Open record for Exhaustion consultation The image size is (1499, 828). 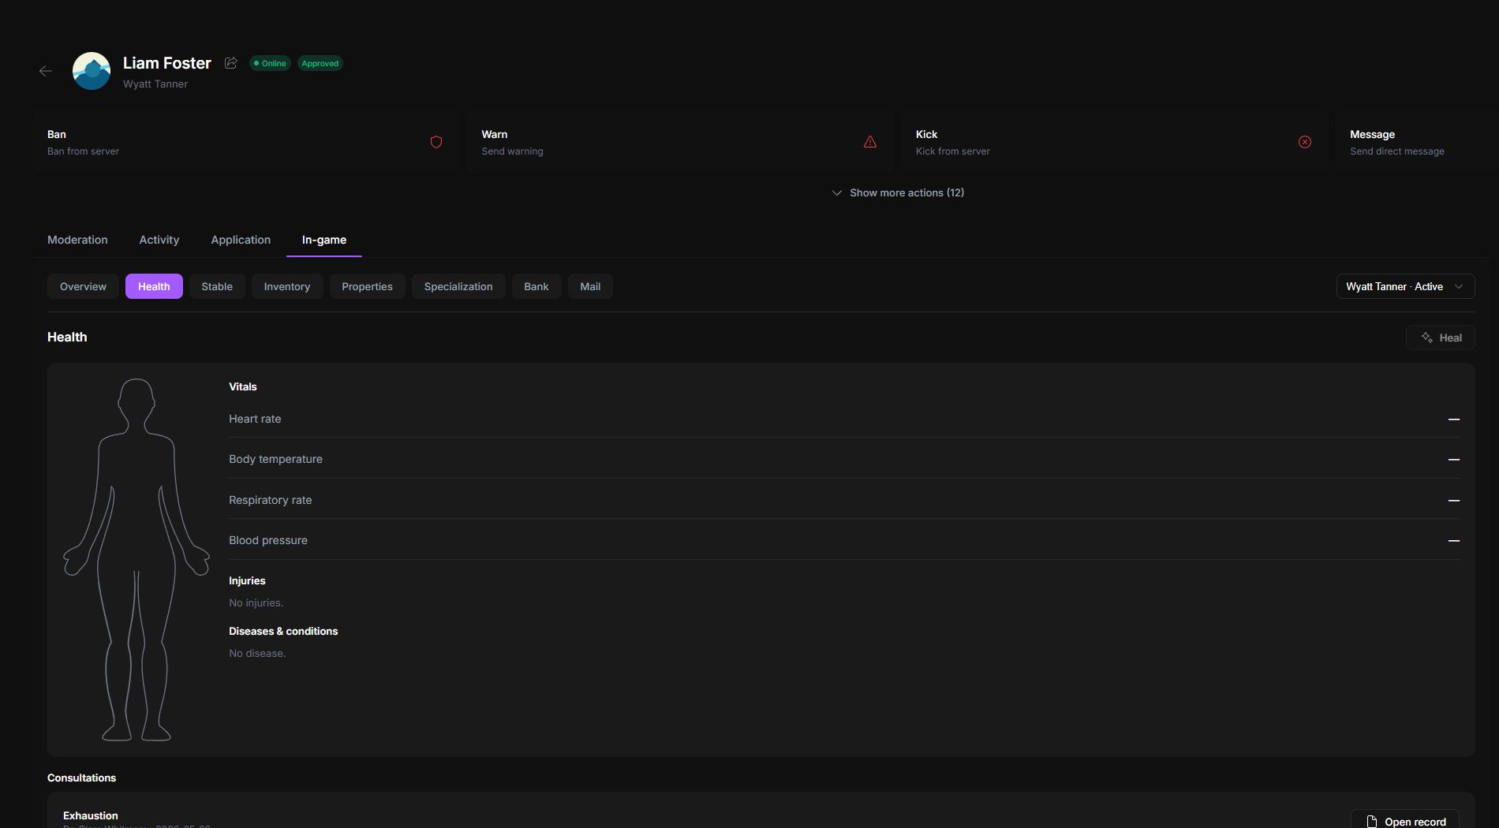[x=1405, y=820]
